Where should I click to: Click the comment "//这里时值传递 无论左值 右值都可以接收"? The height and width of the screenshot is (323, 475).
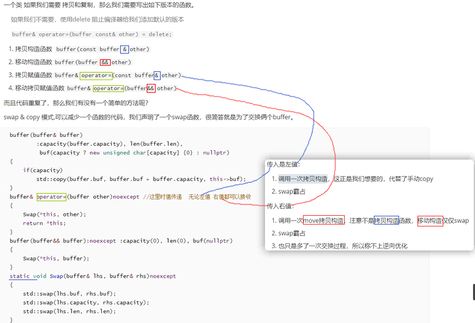point(197,197)
